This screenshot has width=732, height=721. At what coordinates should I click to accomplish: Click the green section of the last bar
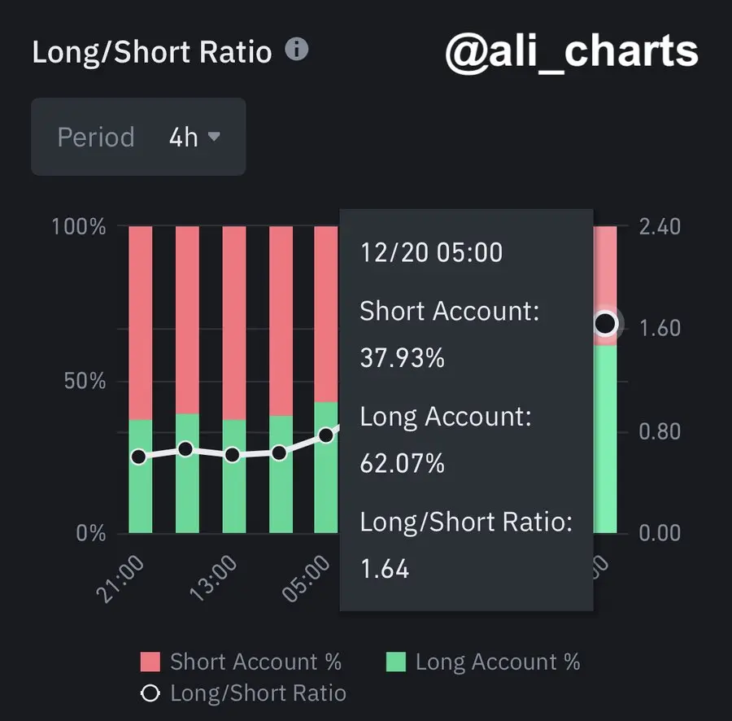click(x=605, y=439)
